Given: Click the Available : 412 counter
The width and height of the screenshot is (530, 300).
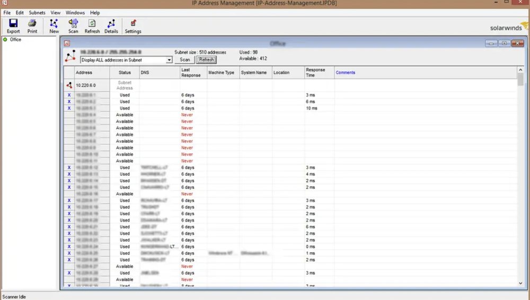Looking at the screenshot, I should click(253, 58).
